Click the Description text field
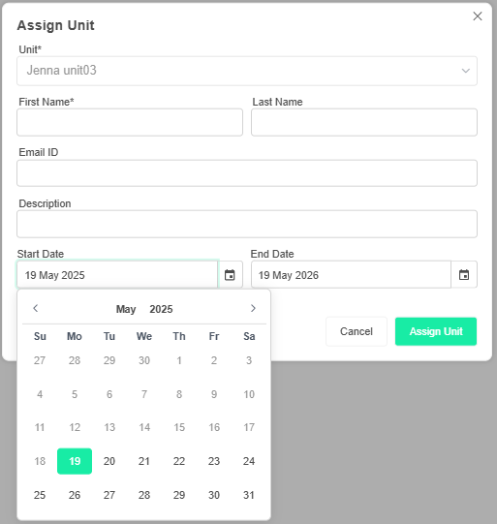The height and width of the screenshot is (524, 497). tap(247, 224)
